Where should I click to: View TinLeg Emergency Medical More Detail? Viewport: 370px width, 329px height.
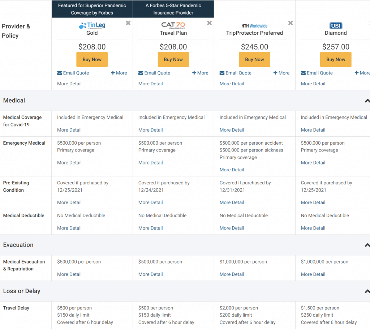tap(69, 162)
